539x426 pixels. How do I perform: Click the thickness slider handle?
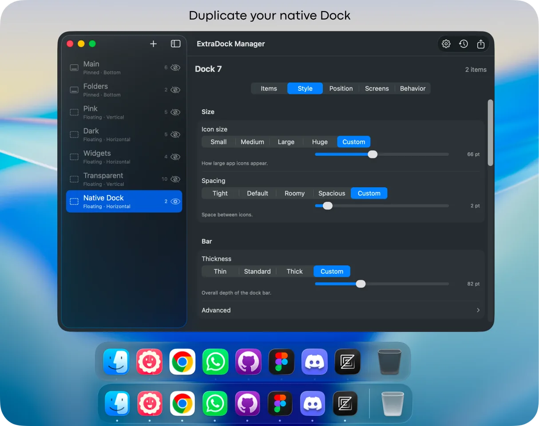tap(361, 284)
